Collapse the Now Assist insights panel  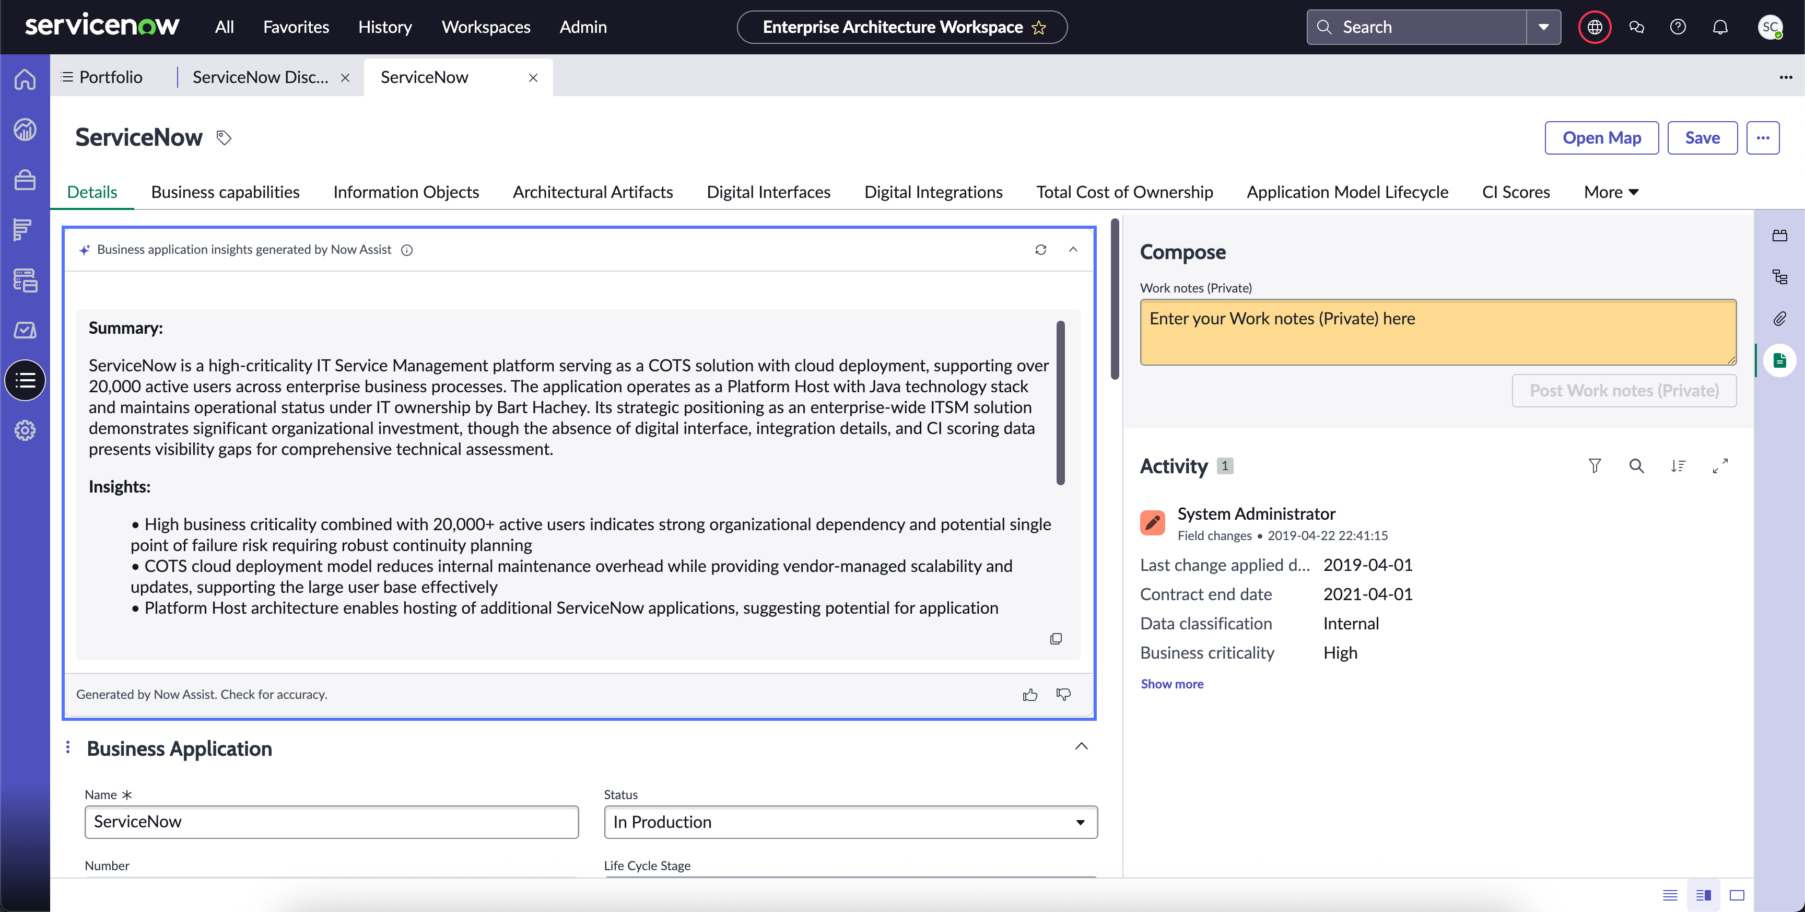click(1073, 250)
